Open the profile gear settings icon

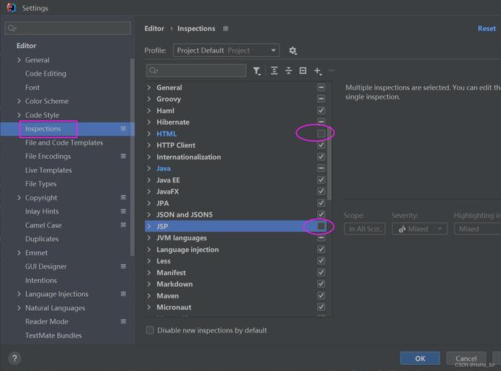click(x=293, y=50)
